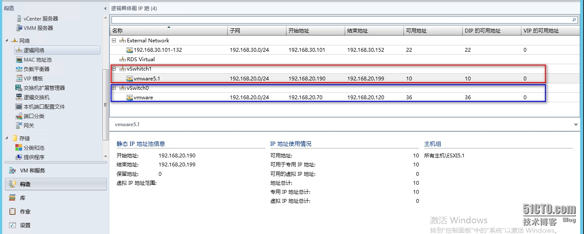
Task: Click 192.168.30.101 start address cell
Action: tap(307, 50)
